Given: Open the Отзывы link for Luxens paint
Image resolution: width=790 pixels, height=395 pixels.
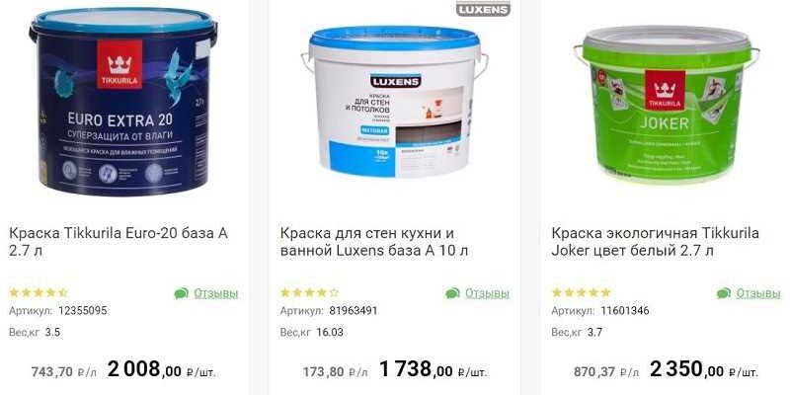Looking at the screenshot, I should (x=487, y=293).
